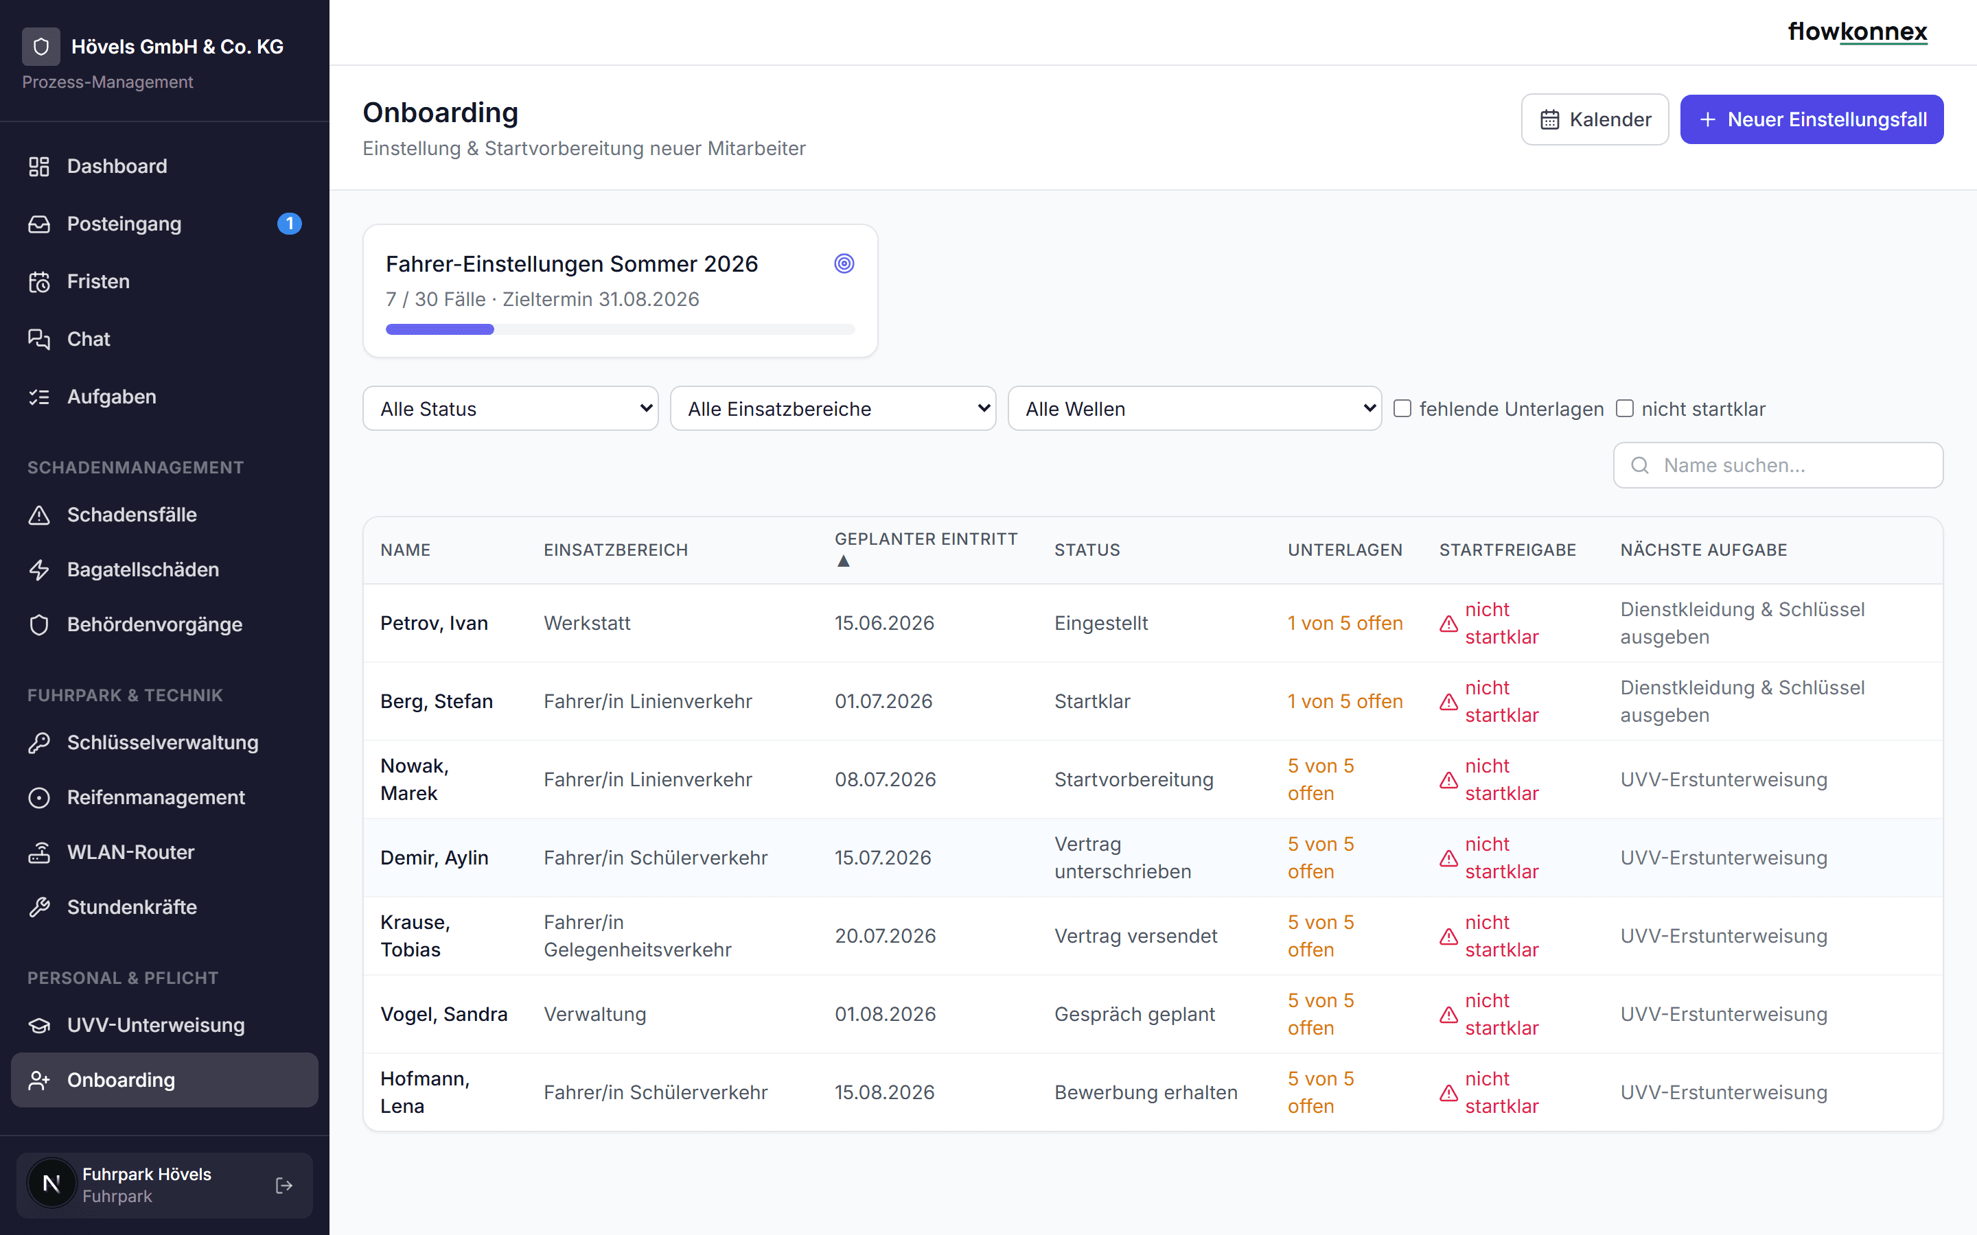
Task: Click the logout icon next to Fuhrpark Hövels
Action: [x=284, y=1185]
